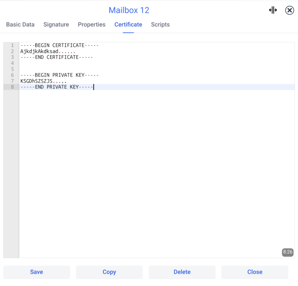298x286 pixels.
Task: Open the Signature tab
Action: click(56, 24)
